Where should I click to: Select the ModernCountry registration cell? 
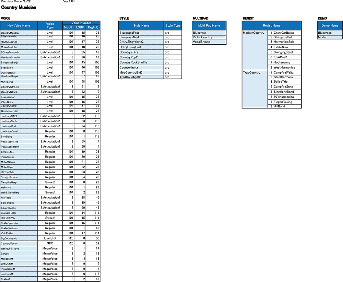click(255, 50)
